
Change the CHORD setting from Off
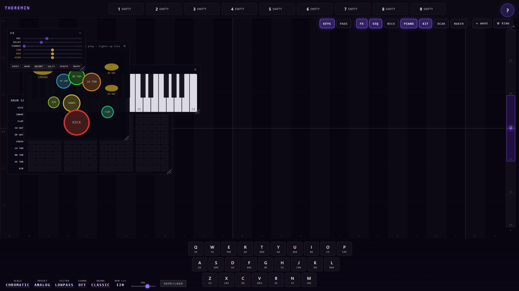[82, 285]
